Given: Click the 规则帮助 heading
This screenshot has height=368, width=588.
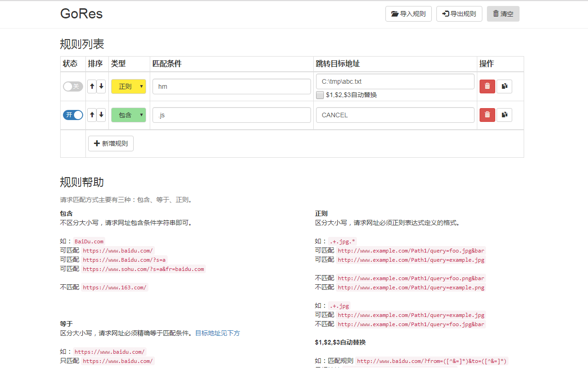Looking at the screenshot, I should [82, 182].
